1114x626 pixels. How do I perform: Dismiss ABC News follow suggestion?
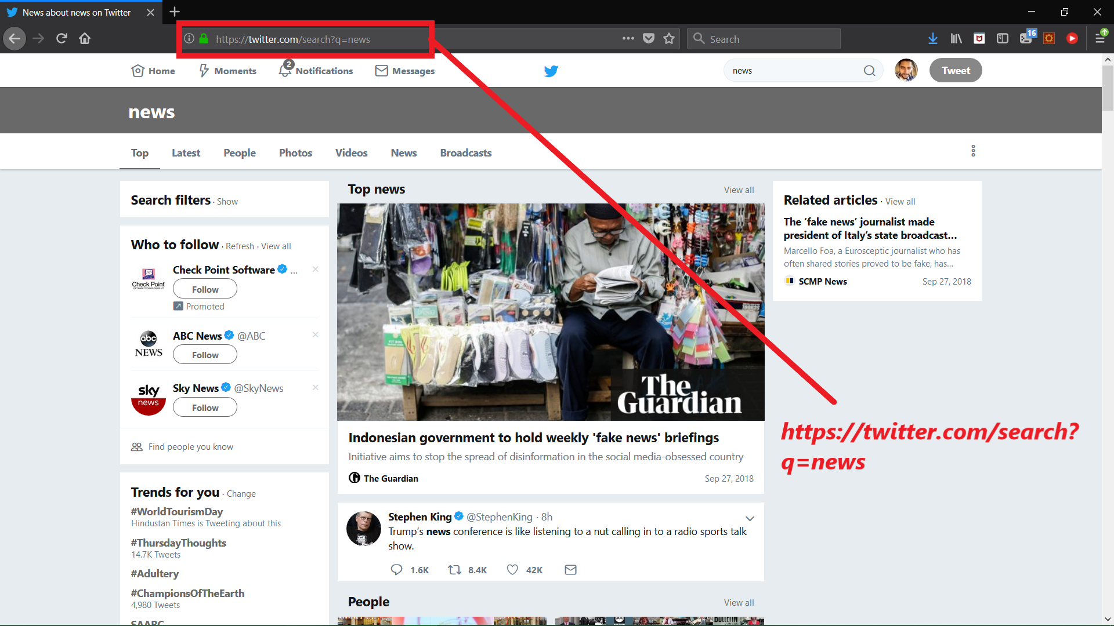(316, 335)
